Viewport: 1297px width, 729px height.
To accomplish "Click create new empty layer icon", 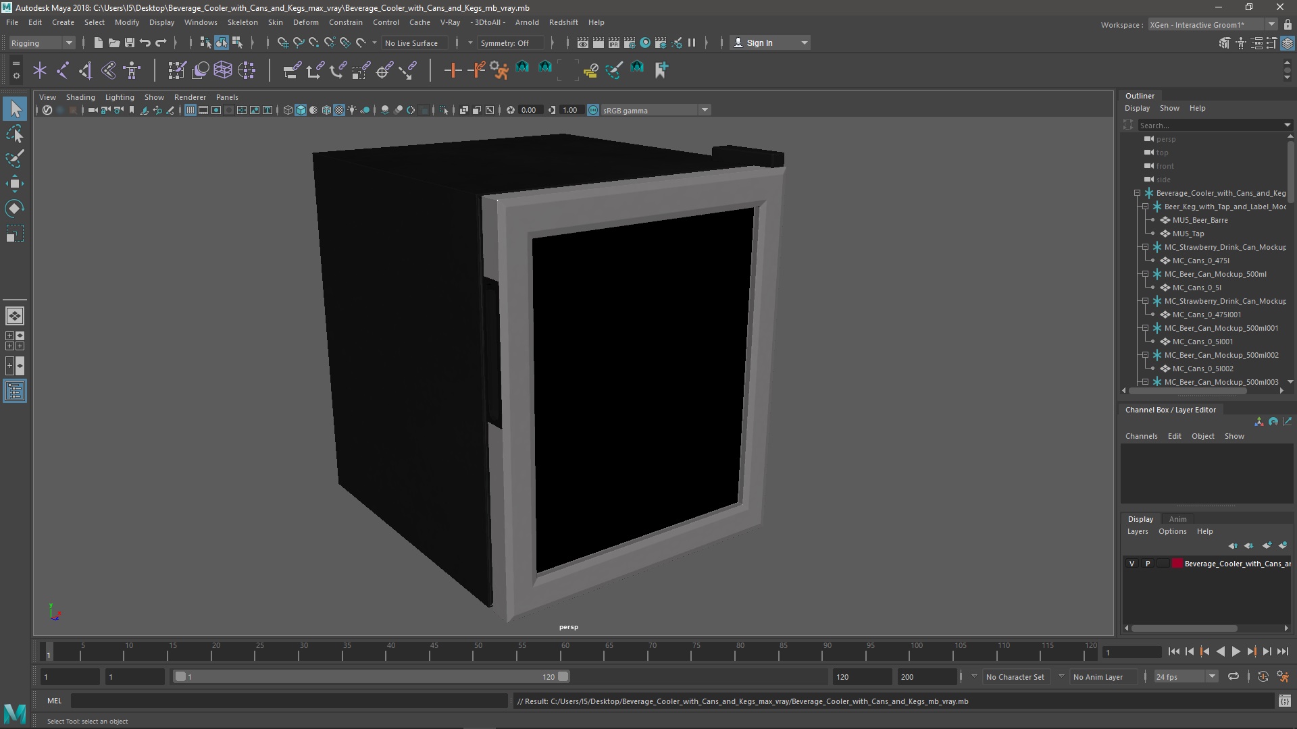I will 1267,545.
